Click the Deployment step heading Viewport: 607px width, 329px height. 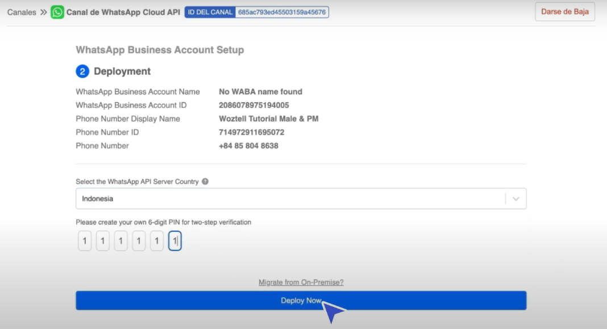(122, 71)
